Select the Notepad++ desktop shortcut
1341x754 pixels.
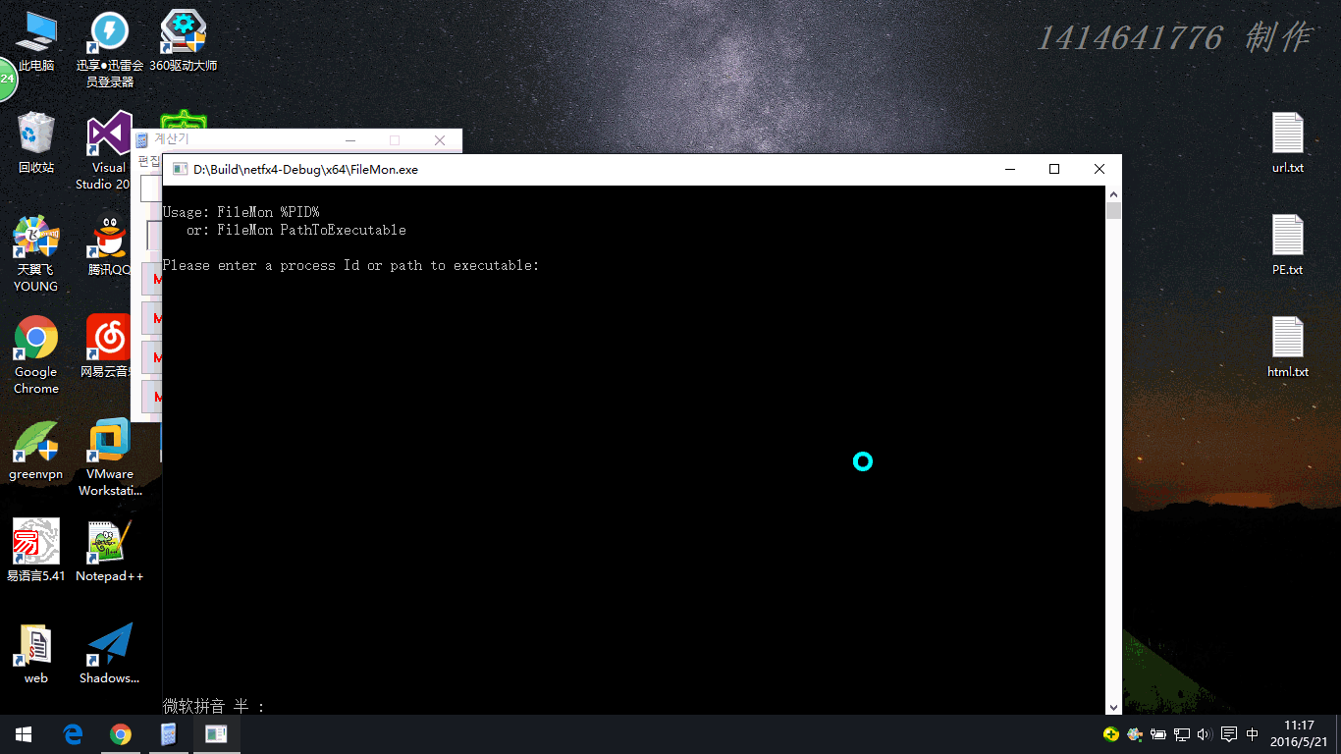[x=110, y=552]
